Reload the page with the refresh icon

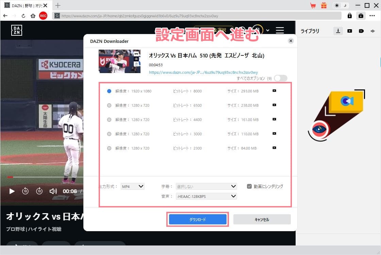point(23,16)
